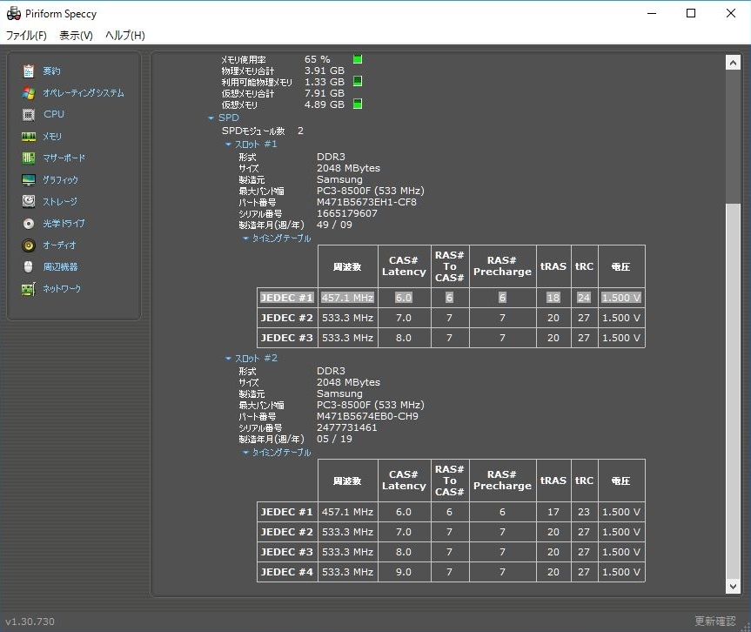
Task: Collapse slot #1 タイミングテーブル
Action: click(245, 239)
